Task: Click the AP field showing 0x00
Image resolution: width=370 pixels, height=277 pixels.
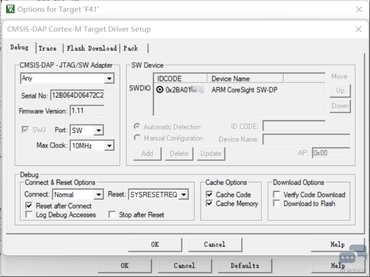Action: pos(331,153)
